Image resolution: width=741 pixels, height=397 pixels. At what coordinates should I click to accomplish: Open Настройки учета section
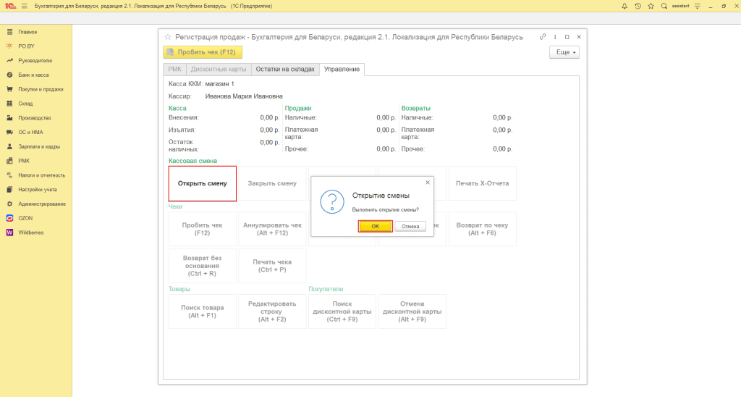click(x=38, y=189)
